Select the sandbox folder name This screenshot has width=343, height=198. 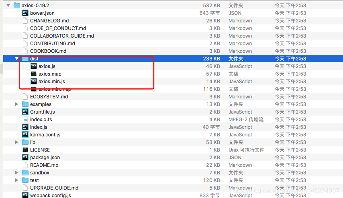[x=40, y=173]
